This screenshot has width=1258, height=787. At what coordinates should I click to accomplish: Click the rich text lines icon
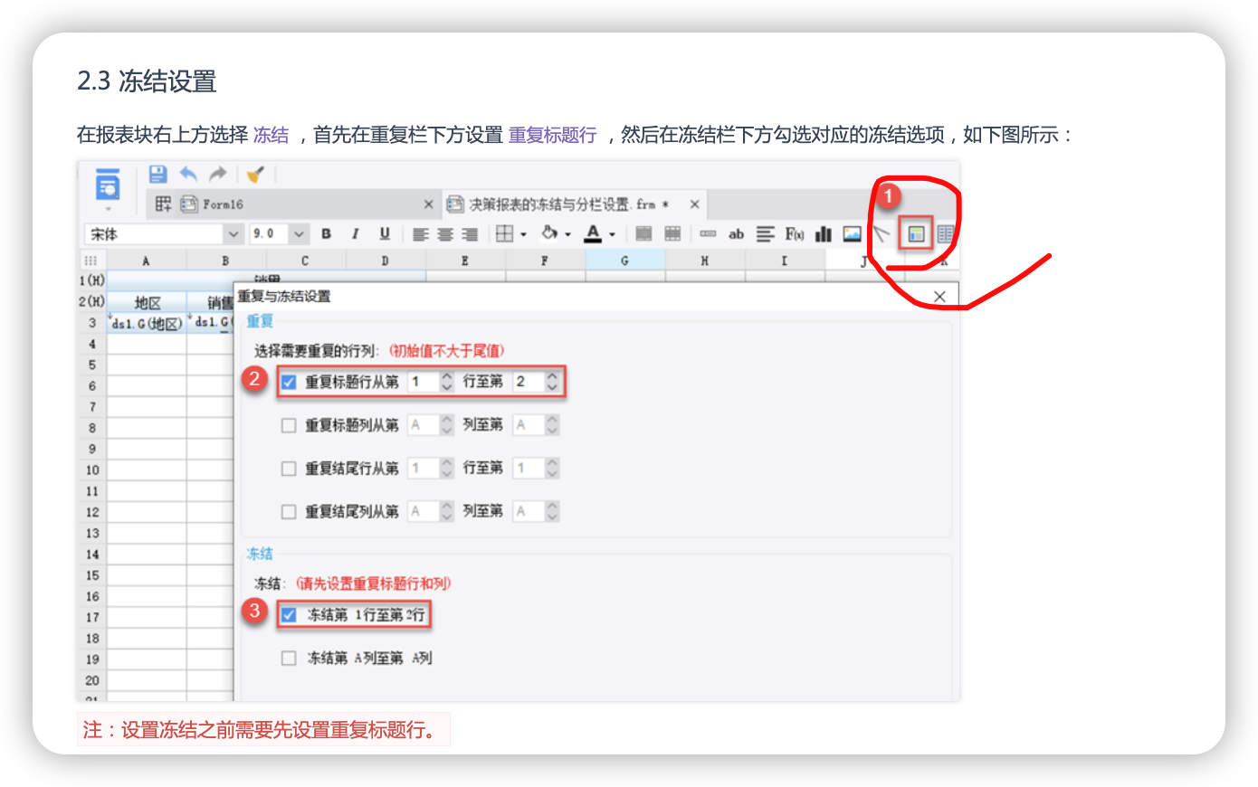coord(766,234)
